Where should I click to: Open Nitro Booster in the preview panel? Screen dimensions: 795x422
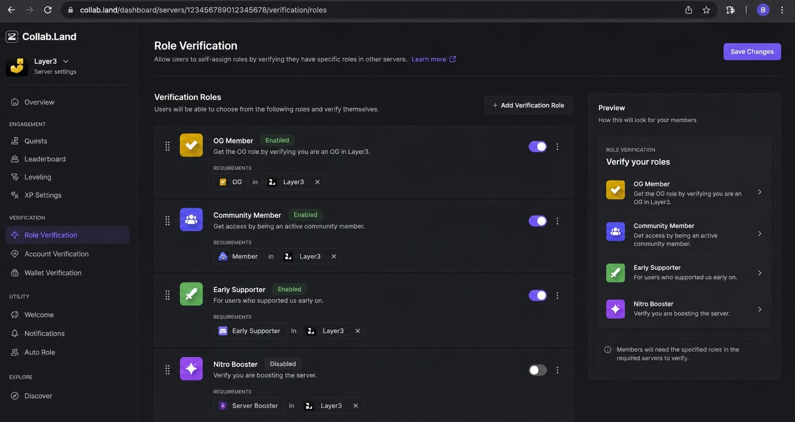point(685,309)
